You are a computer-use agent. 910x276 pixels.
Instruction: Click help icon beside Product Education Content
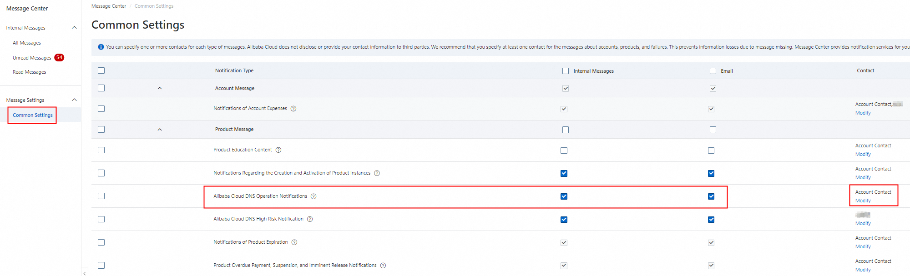coord(278,150)
